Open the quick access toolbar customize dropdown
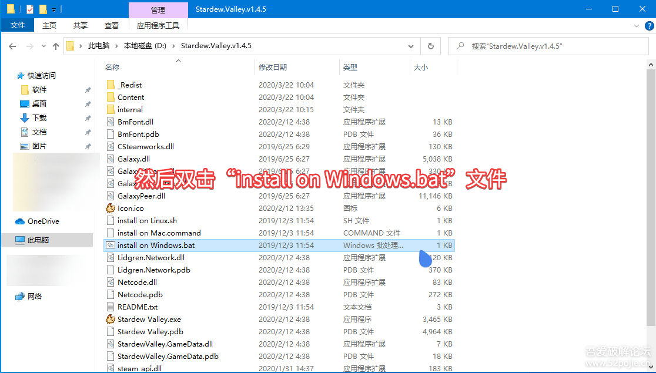 (x=53, y=9)
